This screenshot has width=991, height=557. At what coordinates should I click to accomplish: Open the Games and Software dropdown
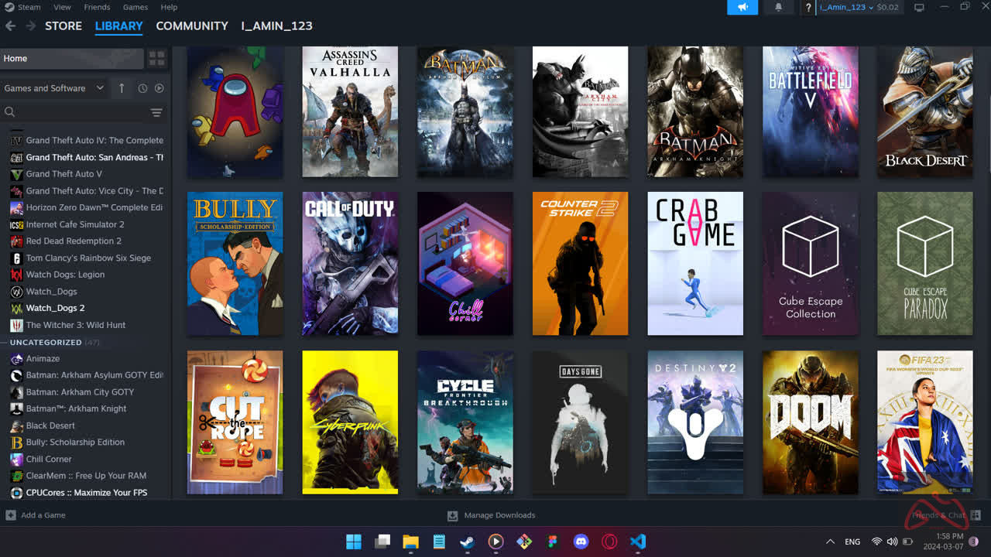53,88
